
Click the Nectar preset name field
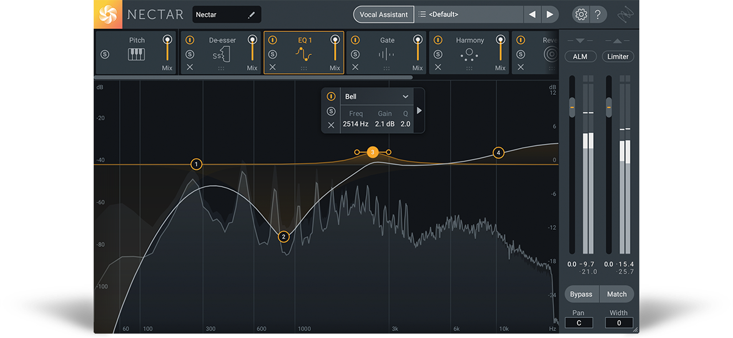coord(227,14)
